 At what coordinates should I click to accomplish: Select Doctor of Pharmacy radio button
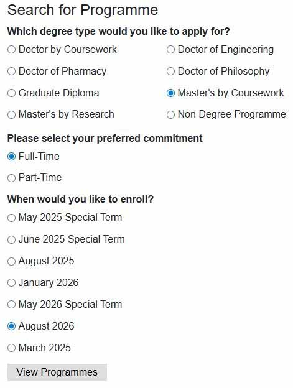point(11,72)
